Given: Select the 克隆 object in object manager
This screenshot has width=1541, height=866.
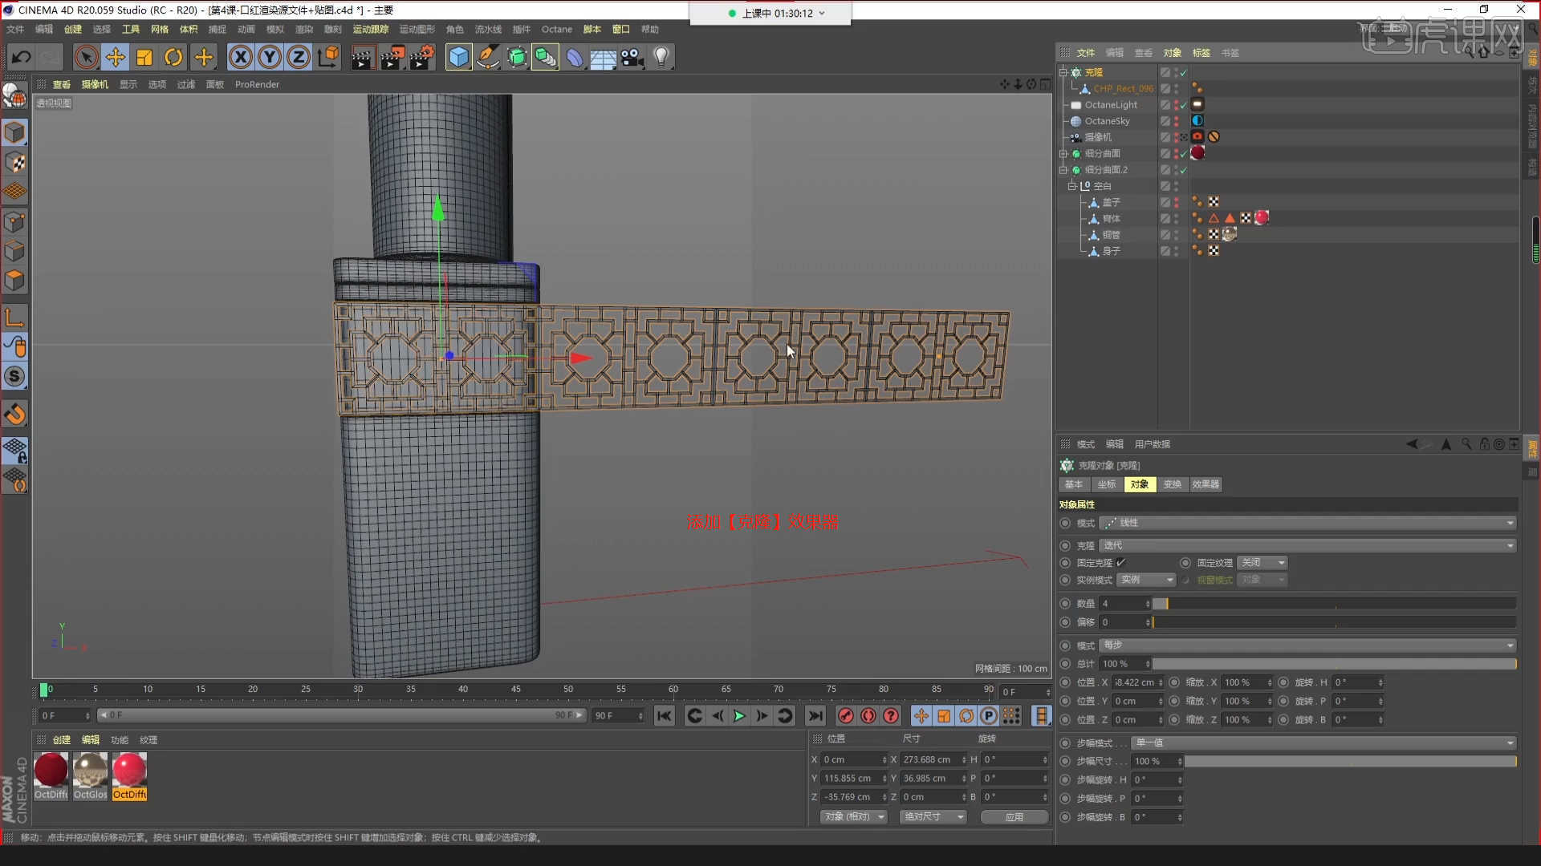Looking at the screenshot, I should coord(1093,72).
